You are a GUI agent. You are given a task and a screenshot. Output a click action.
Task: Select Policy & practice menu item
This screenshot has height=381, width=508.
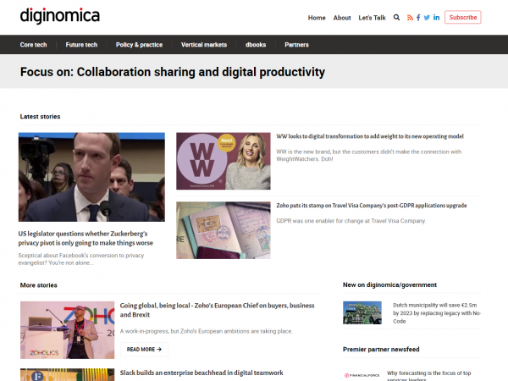click(x=140, y=45)
